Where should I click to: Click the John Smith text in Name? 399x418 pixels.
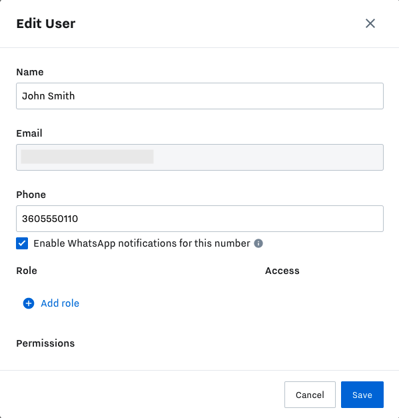pos(49,96)
